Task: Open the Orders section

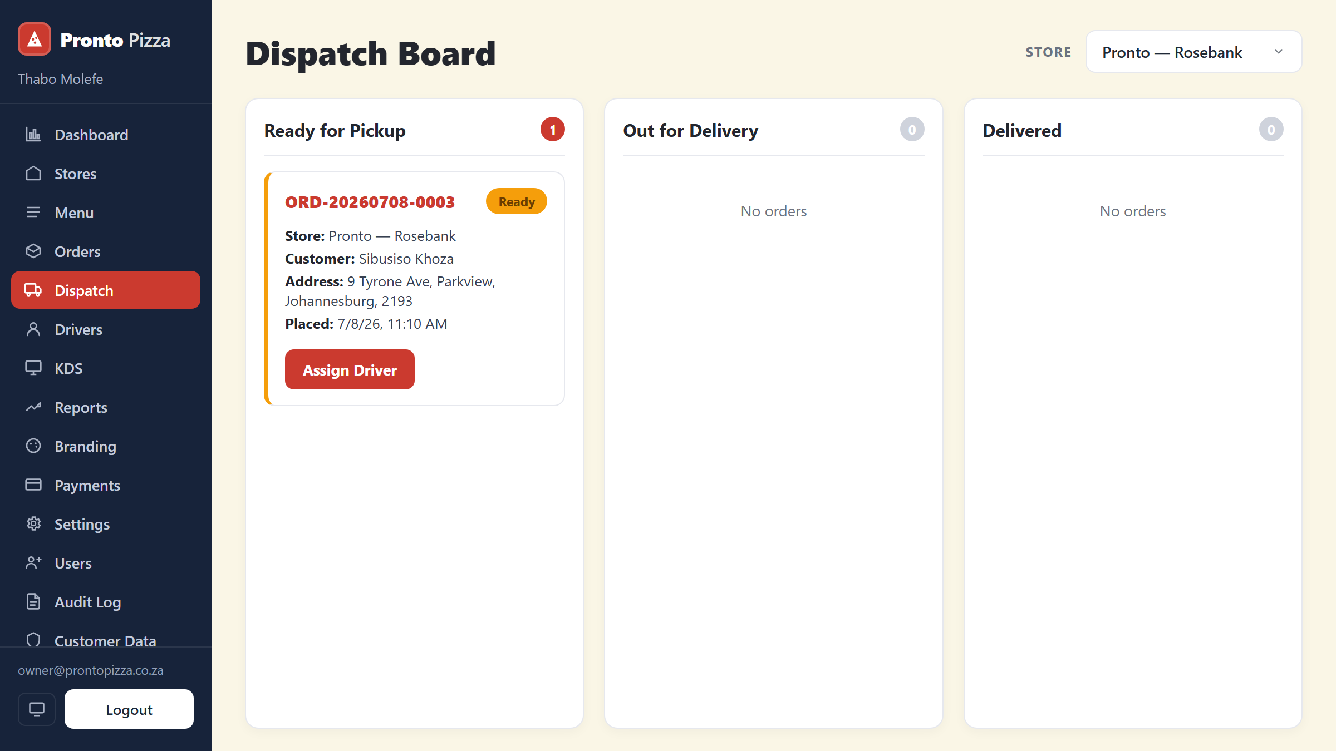Action: click(106, 251)
